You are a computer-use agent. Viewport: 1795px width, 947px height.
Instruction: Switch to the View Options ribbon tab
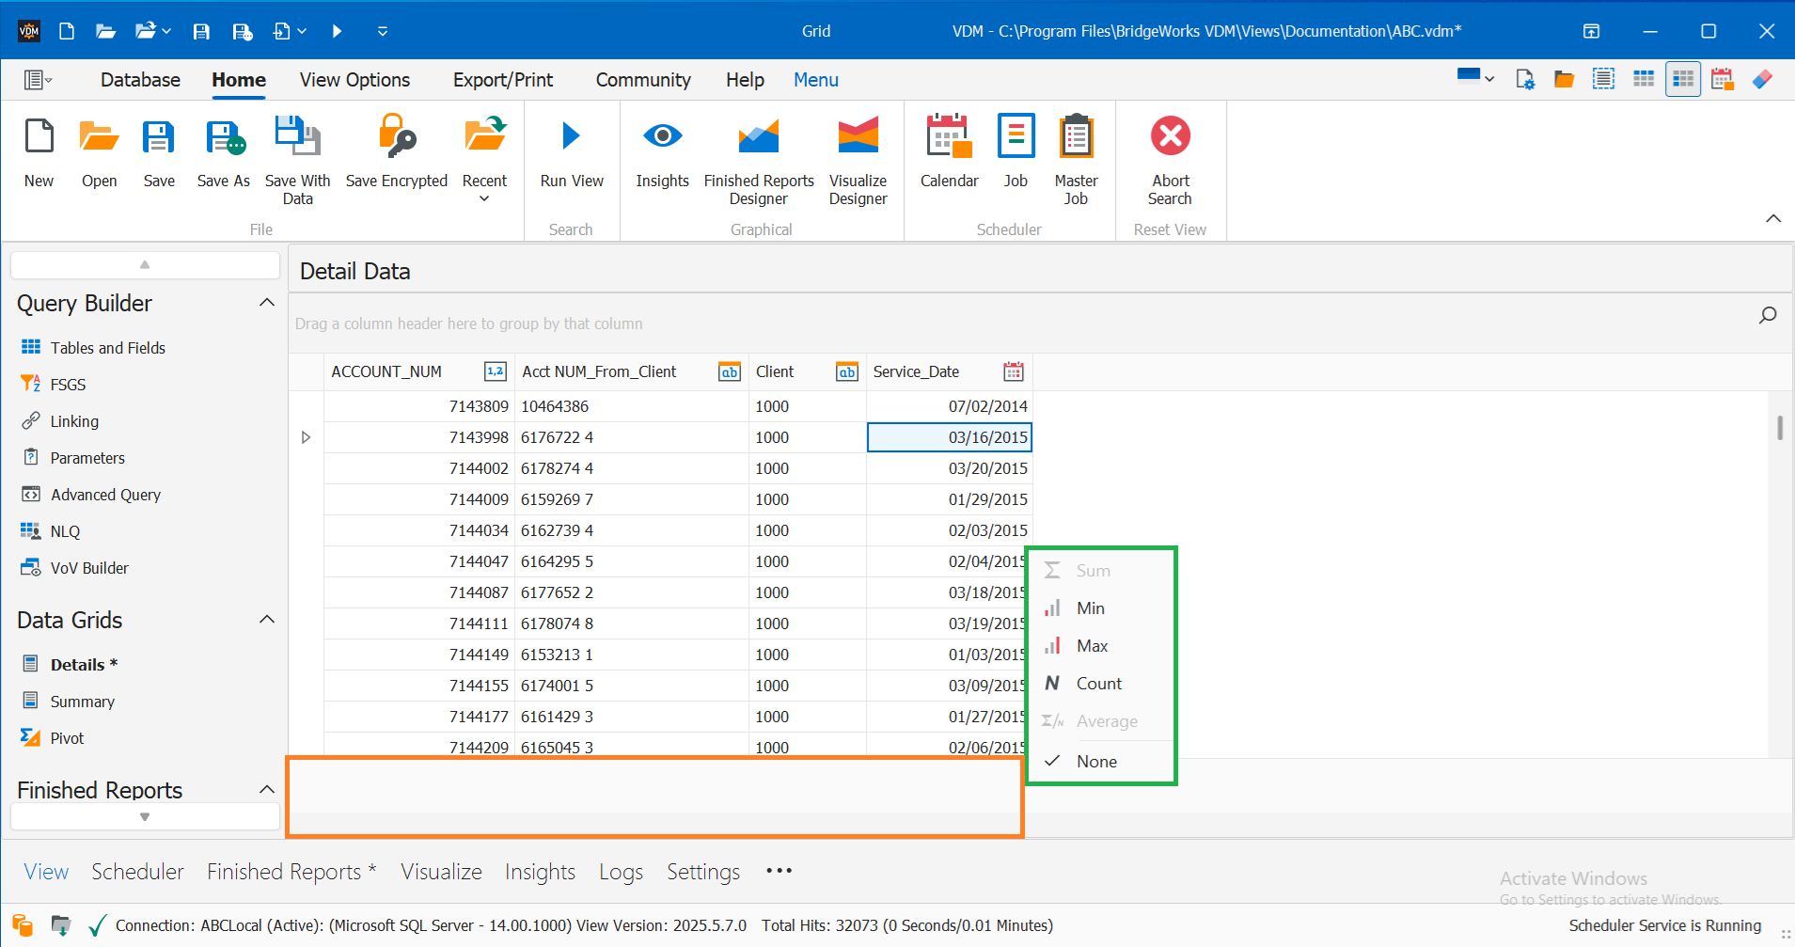click(x=354, y=79)
